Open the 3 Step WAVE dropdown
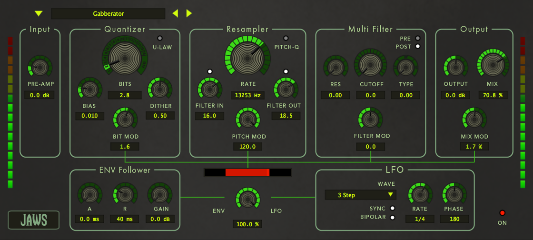Viewport: 533px width, 240px height. tap(361, 195)
